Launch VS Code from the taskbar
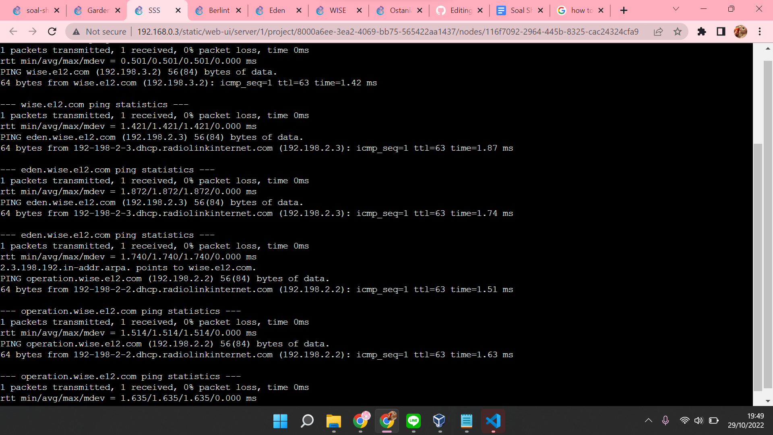This screenshot has height=435, width=773. 493,421
